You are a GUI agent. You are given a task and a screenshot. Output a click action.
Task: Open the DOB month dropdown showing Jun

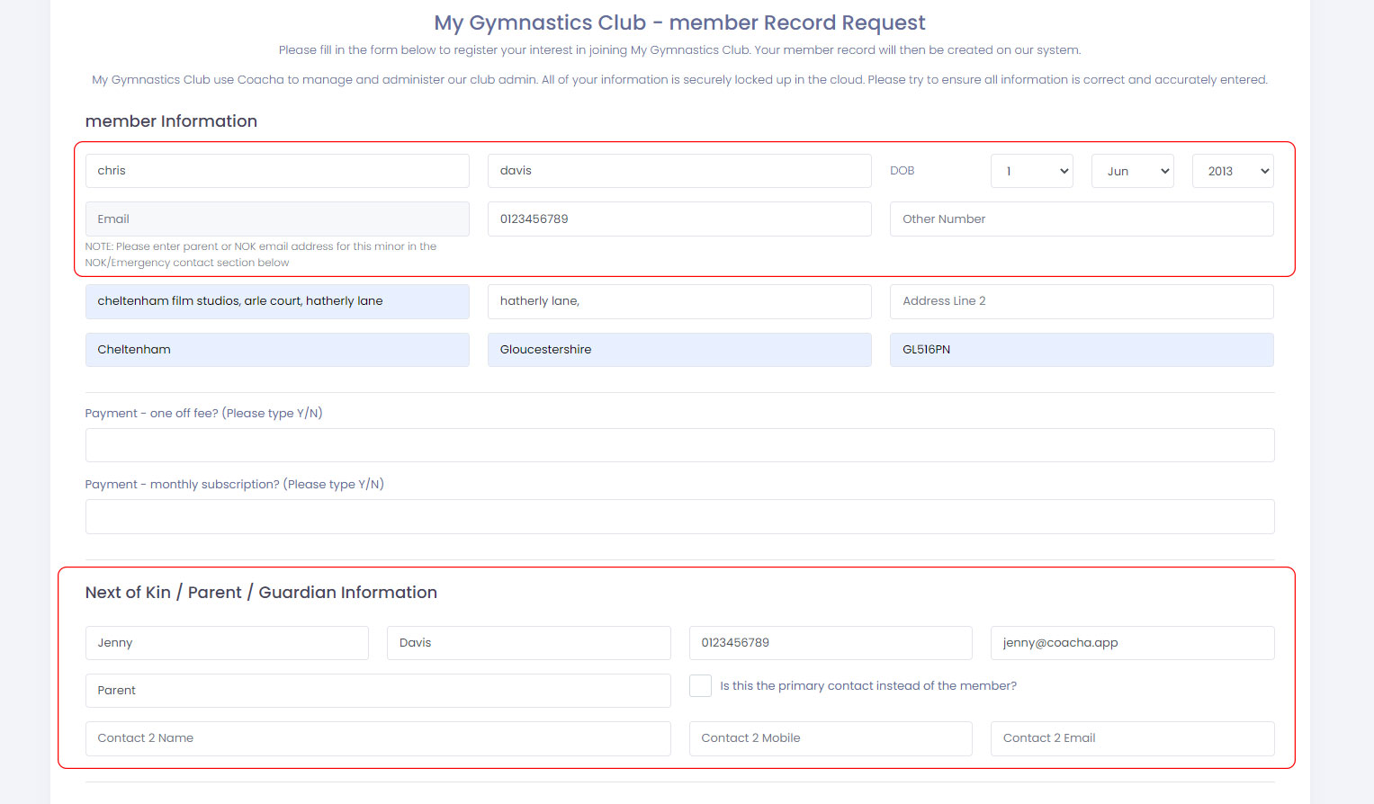(1132, 171)
